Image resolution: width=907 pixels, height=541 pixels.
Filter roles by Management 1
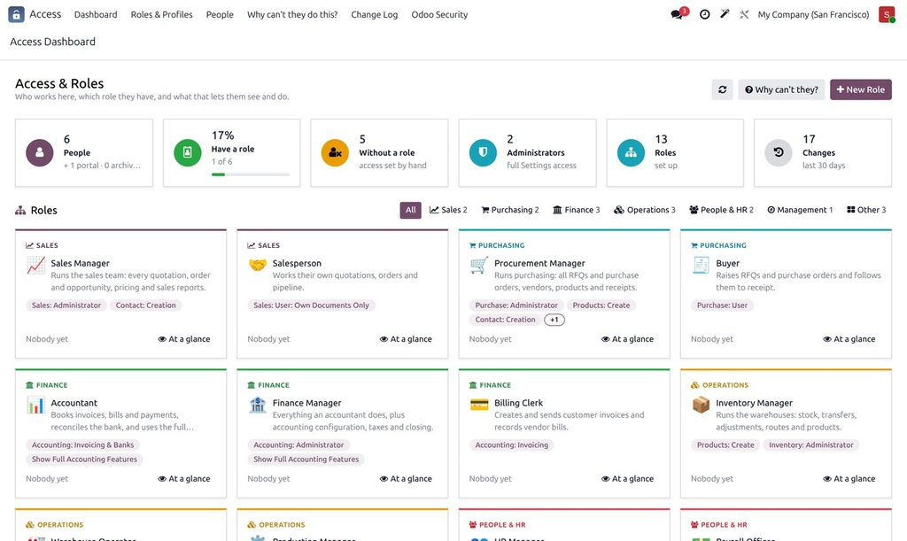(800, 210)
